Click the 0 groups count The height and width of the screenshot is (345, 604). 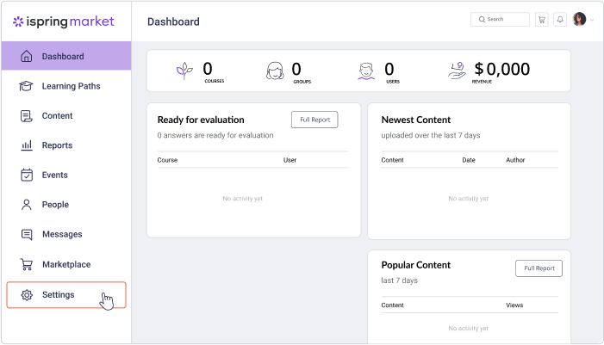pos(296,69)
